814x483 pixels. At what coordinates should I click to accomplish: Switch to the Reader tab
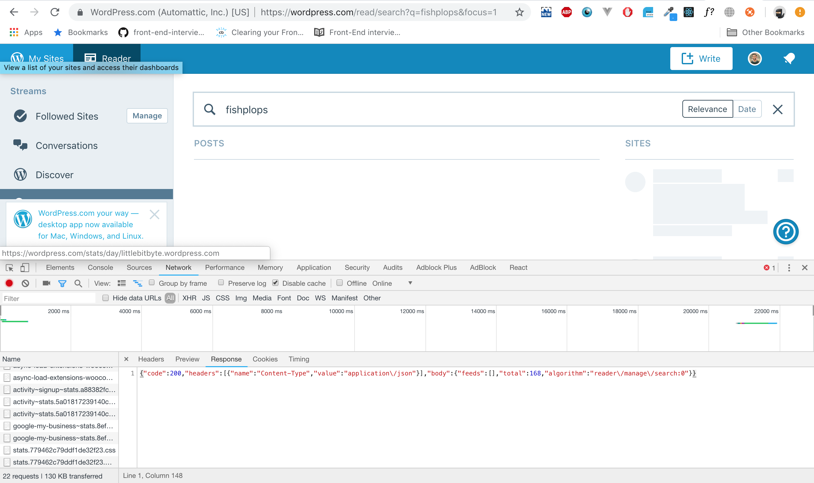[x=107, y=58]
